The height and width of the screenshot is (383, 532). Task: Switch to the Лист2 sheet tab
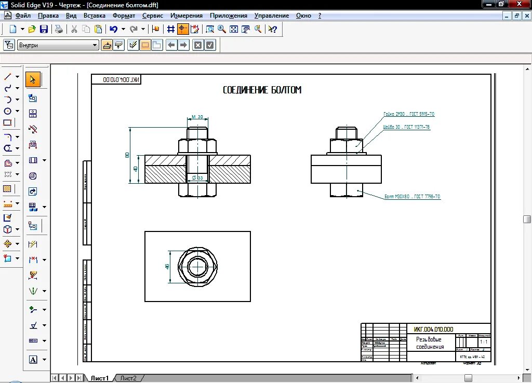(x=128, y=378)
